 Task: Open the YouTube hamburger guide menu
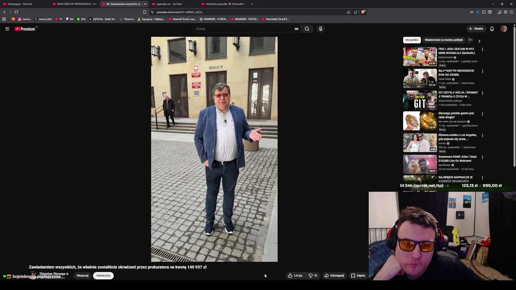[x=7, y=29]
